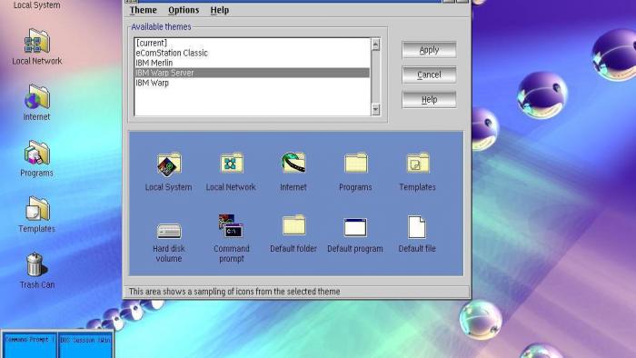Open the Options menu
The width and height of the screenshot is (636, 358).
pyautogui.click(x=184, y=10)
